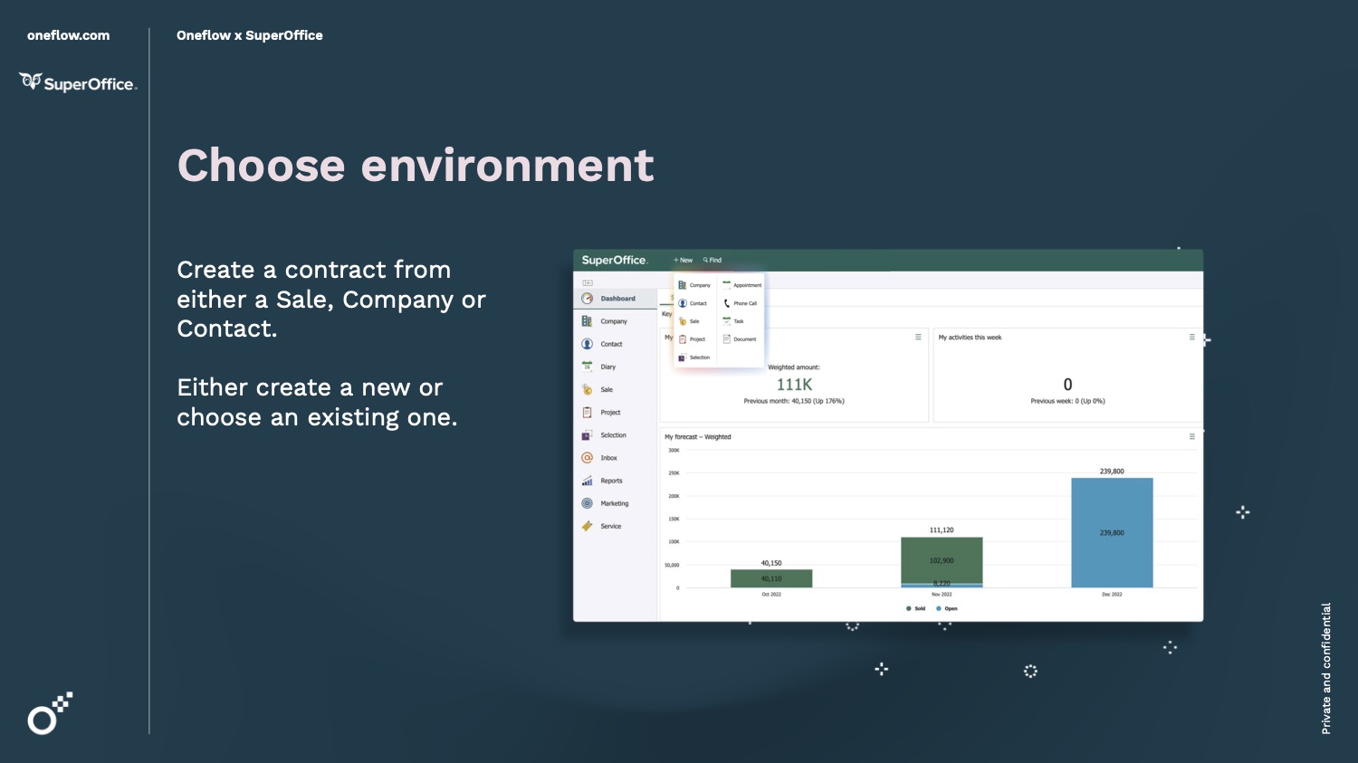Choose Company in the New dropdown menu
The height and width of the screenshot is (763, 1358).
pyautogui.click(x=694, y=285)
